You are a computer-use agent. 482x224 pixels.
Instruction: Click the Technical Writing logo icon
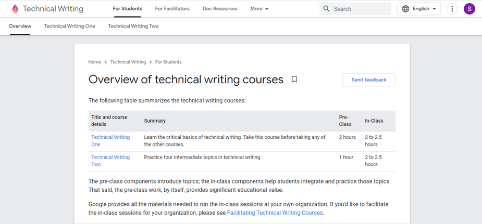tap(15, 9)
